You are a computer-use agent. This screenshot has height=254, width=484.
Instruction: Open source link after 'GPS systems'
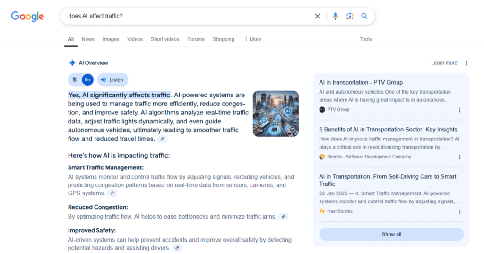click(x=112, y=193)
